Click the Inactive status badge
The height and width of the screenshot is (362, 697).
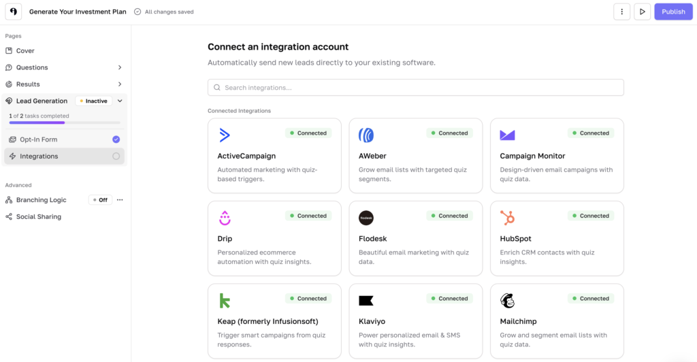93,101
